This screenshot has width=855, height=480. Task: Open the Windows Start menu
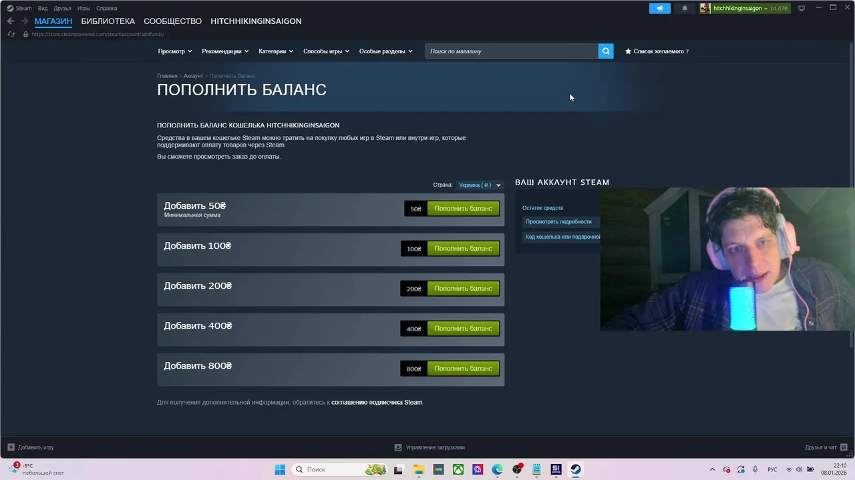click(280, 469)
